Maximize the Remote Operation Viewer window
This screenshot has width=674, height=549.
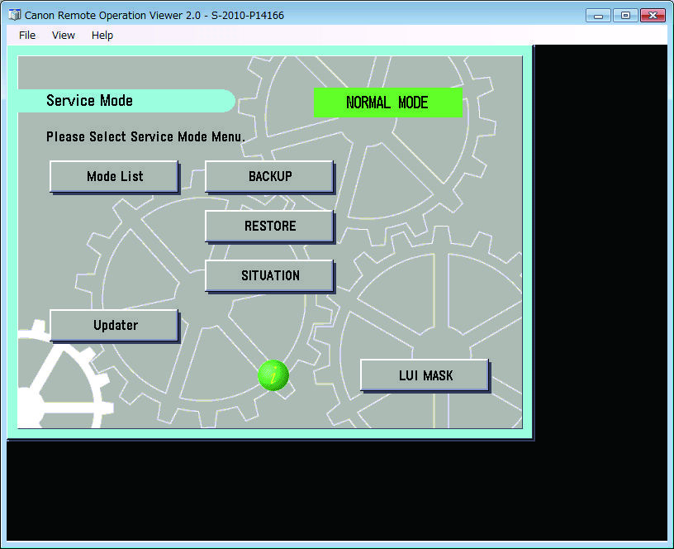click(625, 16)
